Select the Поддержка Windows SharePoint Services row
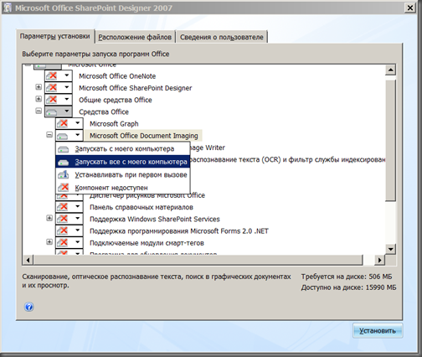The width and height of the screenshot is (422, 357). coord(155,220)
